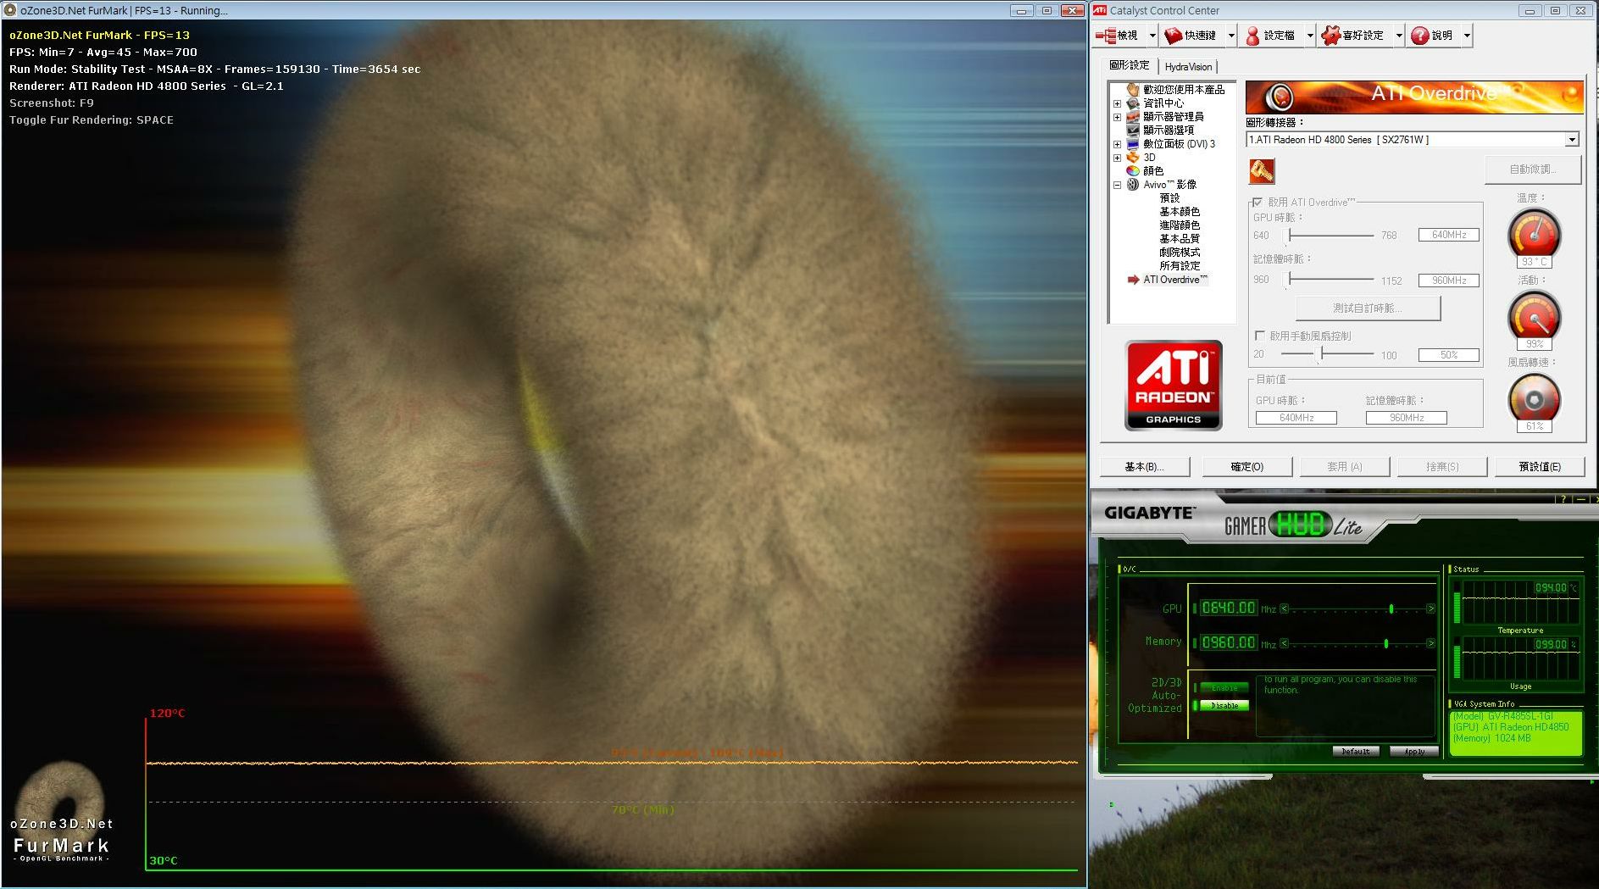1599x889 pixels.
Task: Select 進階顏色 under Avivo
Action: click(1180, 225)
